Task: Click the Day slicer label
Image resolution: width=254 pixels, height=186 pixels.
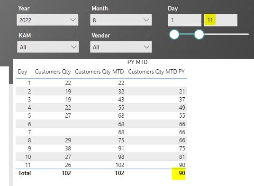Action: coord(173,9)
